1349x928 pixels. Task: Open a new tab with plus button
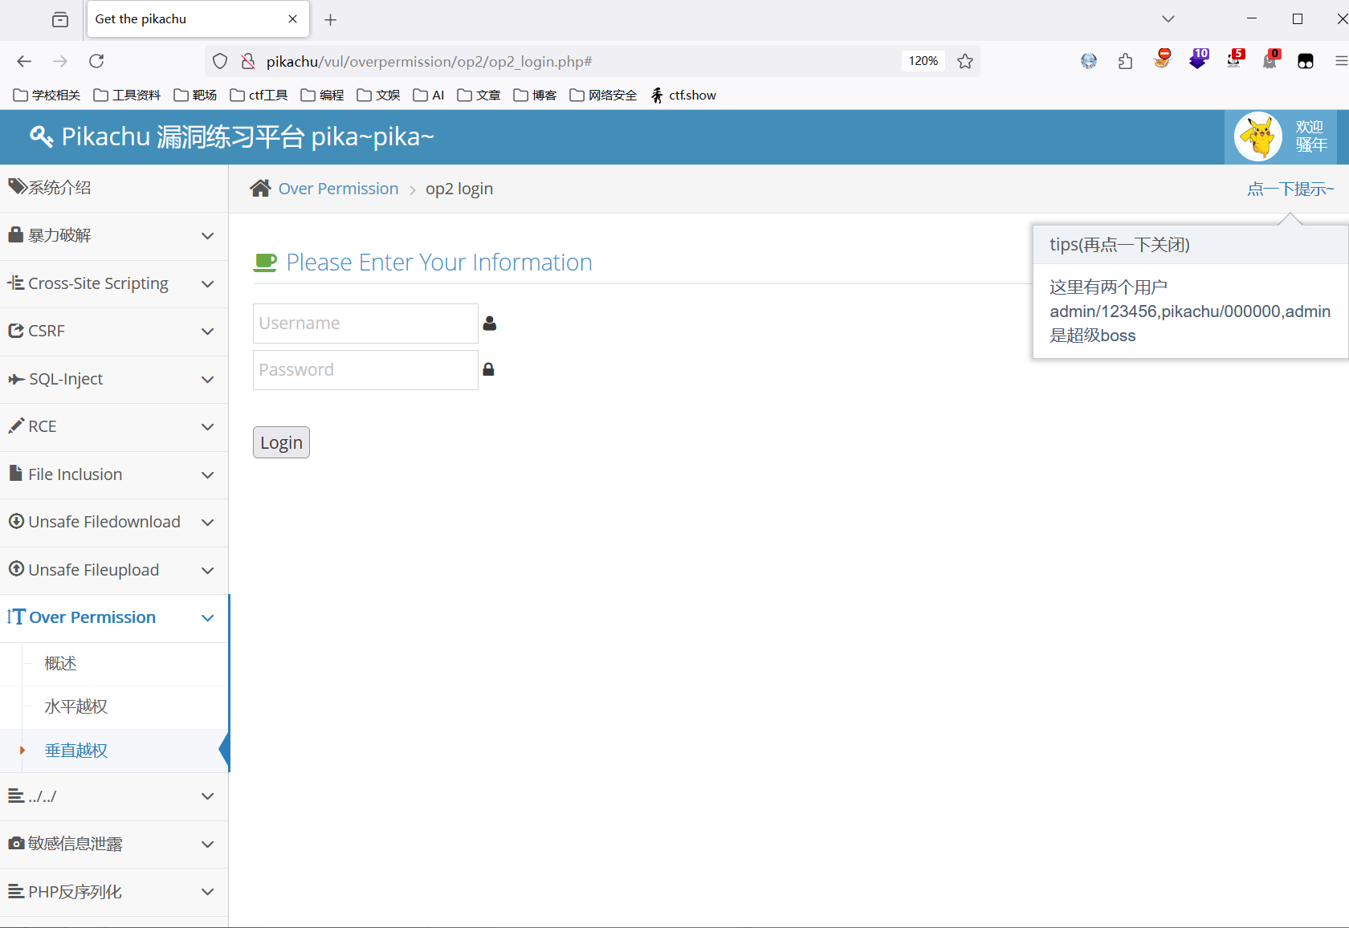click(x=330, y=19)
